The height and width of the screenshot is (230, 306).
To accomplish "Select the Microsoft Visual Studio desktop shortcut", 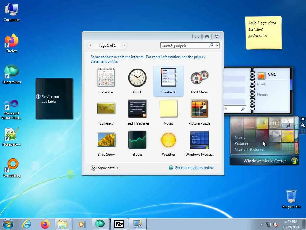I will [12, 110].
